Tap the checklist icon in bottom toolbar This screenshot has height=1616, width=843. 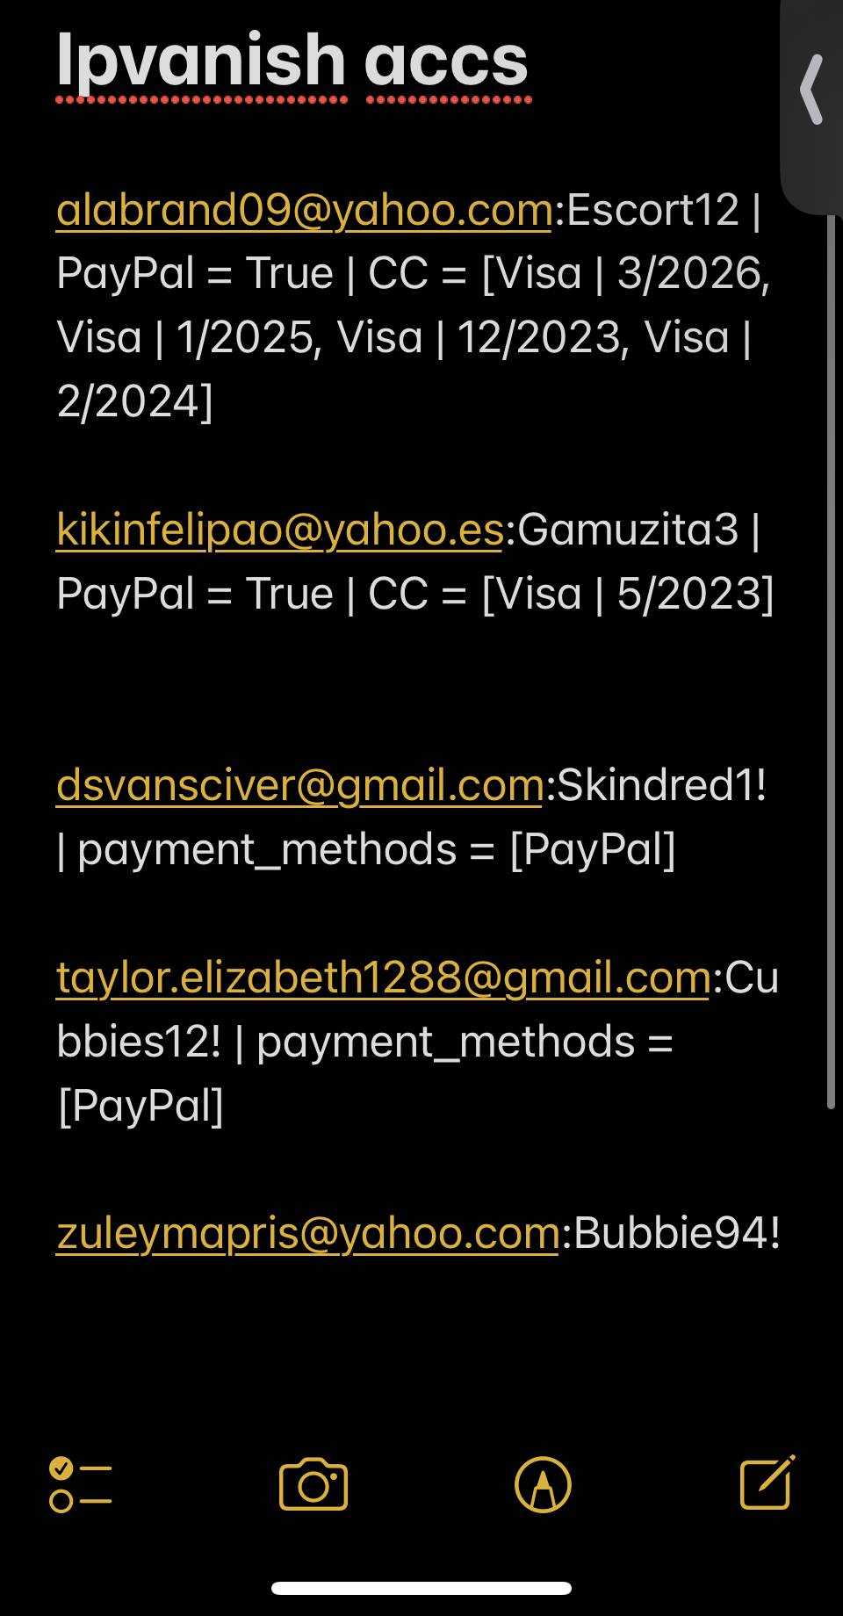pyautogui.click(x=81, y=1484)
